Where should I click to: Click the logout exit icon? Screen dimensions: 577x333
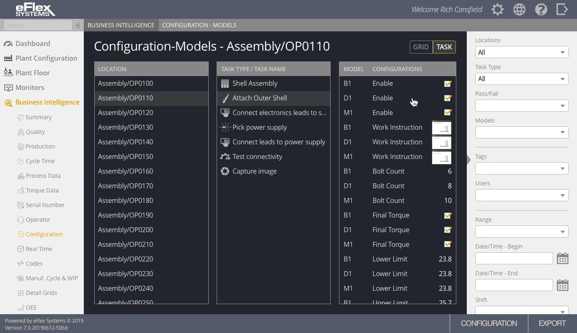[x=562, y=10]
